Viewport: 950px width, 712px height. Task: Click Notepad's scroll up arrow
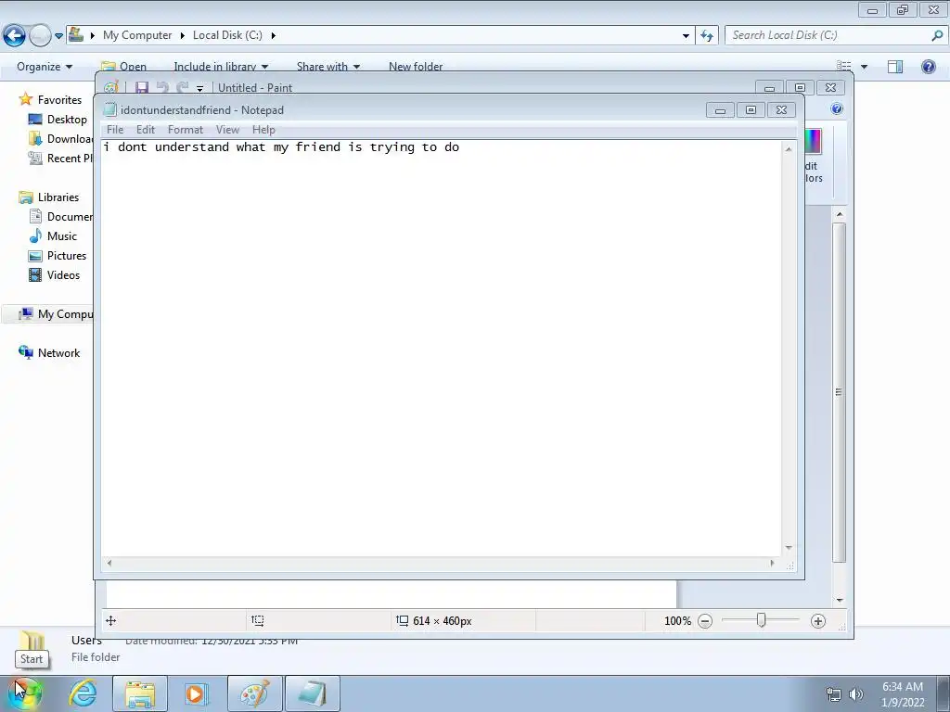coord(789,149)
